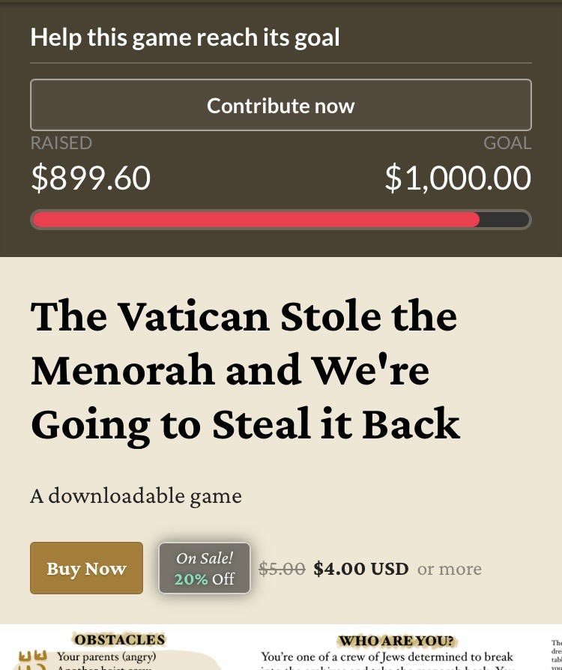Click the $899.60 raised amount
The height and width of the screenshot is (670, 562).
tap(91, 178)
